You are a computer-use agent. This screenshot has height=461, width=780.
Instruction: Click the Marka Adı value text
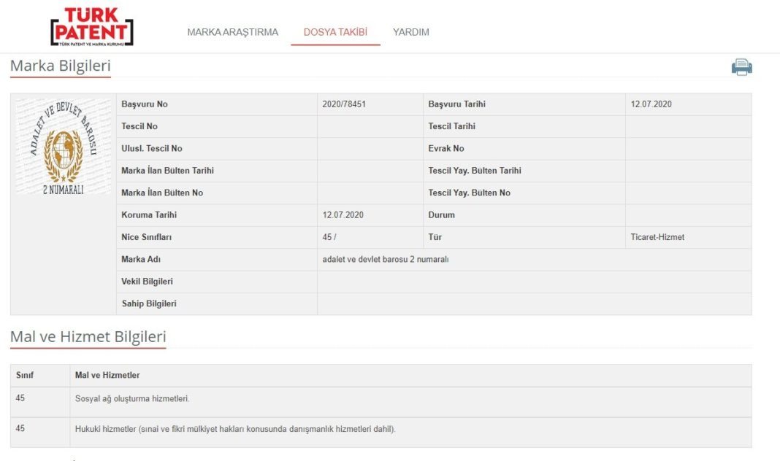click(386, 260)
